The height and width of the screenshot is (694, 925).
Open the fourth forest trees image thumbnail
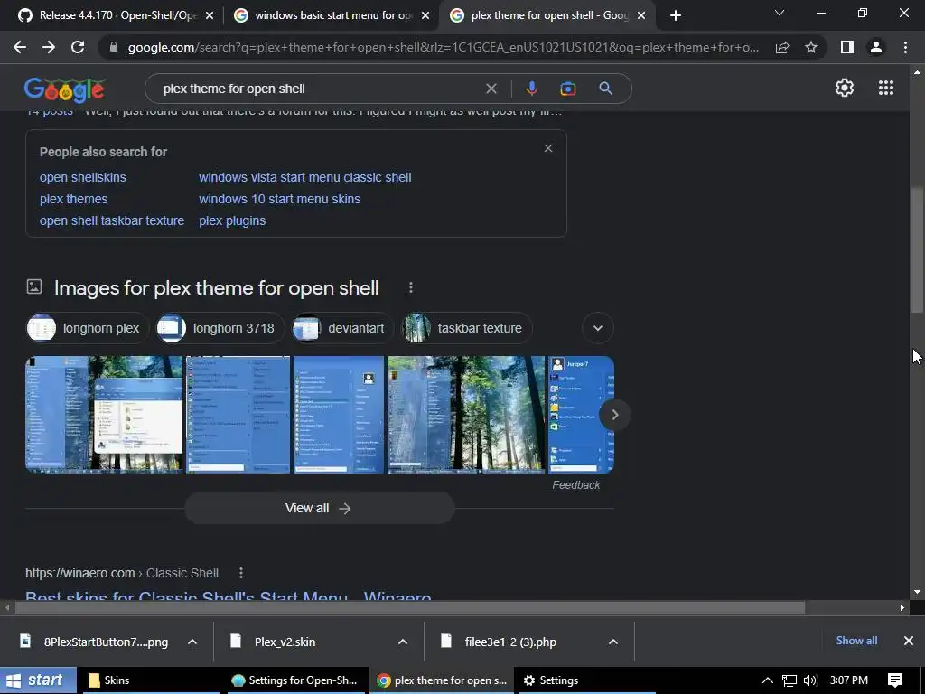click(x=466, y=414)
